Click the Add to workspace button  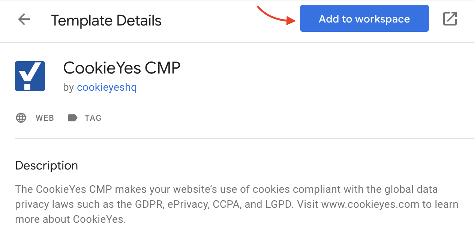[364, 18]
